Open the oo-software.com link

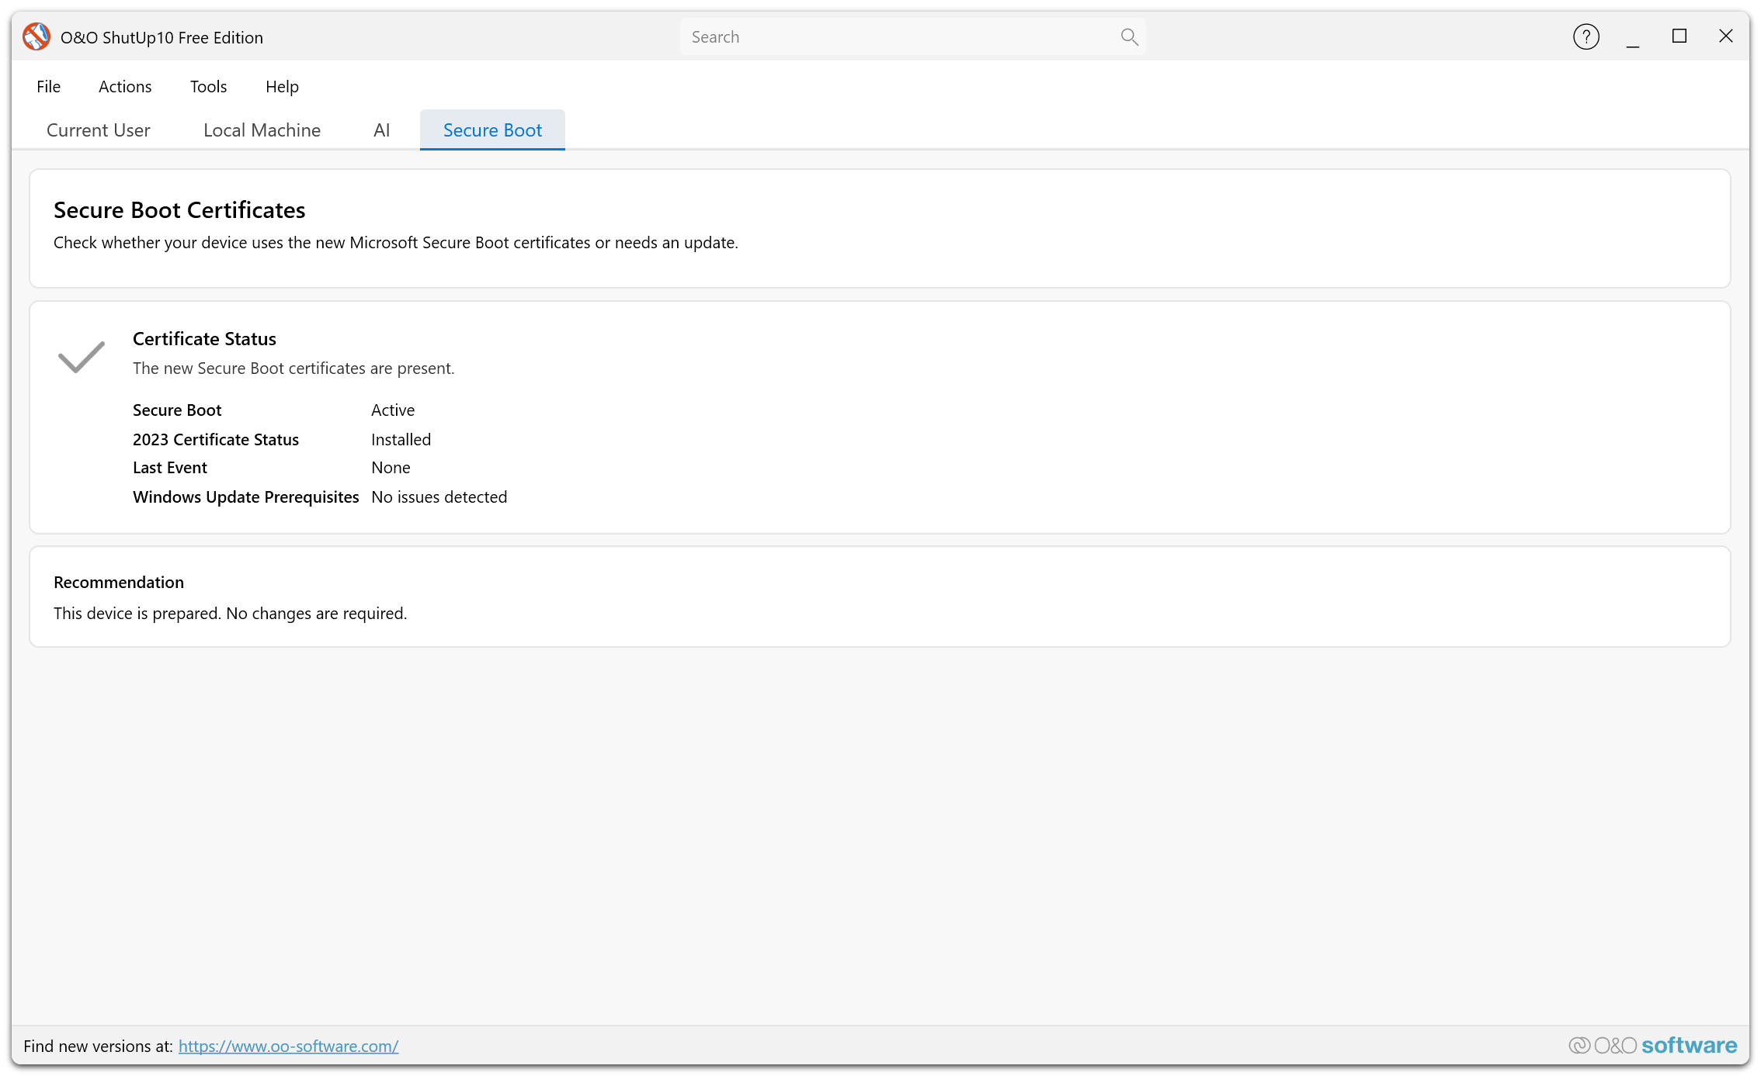coord(288,1046)
